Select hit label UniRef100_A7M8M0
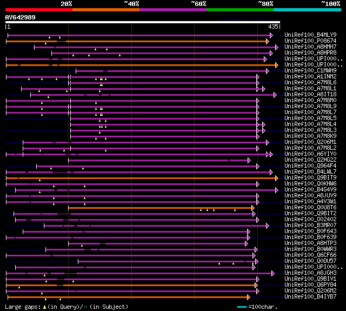The width and height of the screenshot is (346, 311). click(310, 101)
